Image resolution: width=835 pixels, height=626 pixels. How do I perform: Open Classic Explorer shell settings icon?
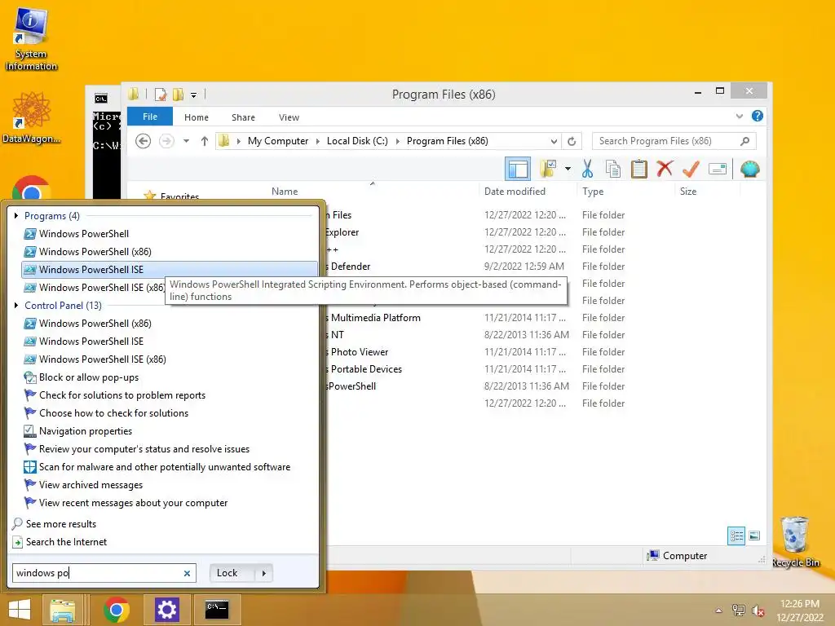(750, 170)
